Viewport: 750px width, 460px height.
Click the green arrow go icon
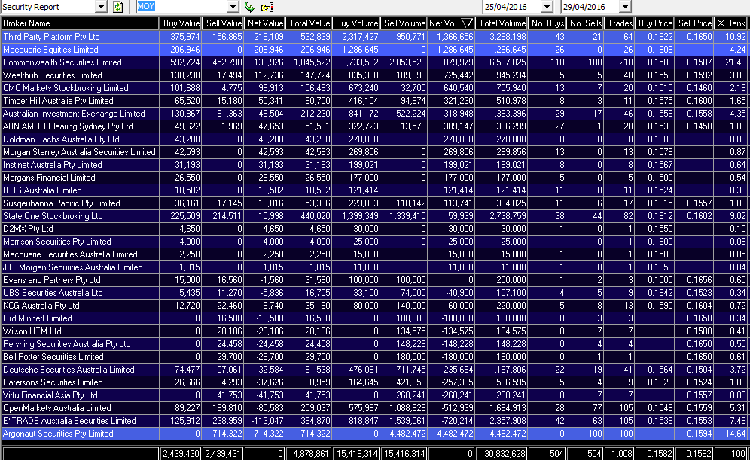click(249, 7)
